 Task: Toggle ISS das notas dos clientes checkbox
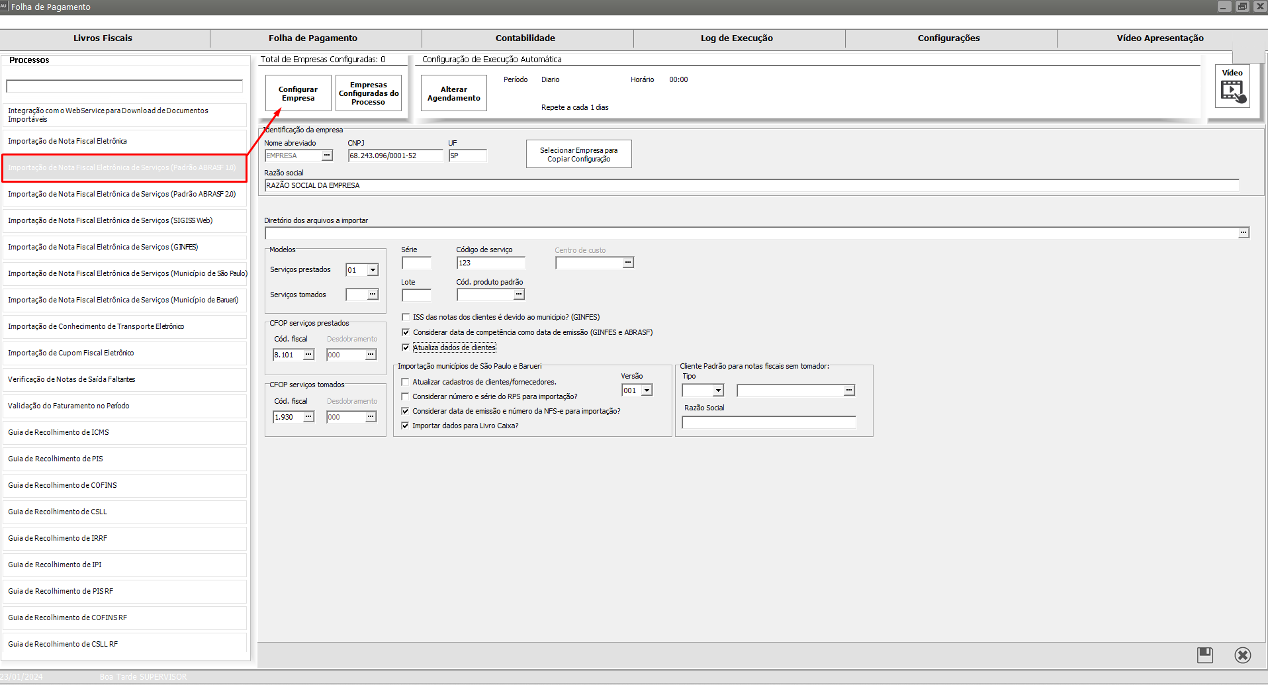tap(406, 317)
